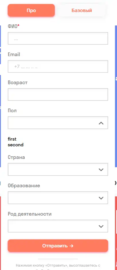Click the Возраст field label
The width and height of the screenshot is (117, 270).
point(17,82)
